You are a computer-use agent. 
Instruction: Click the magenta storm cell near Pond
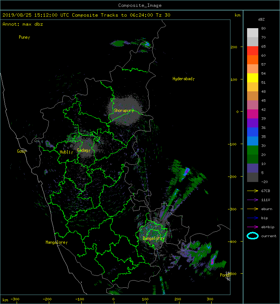click(x=213, y=260)
